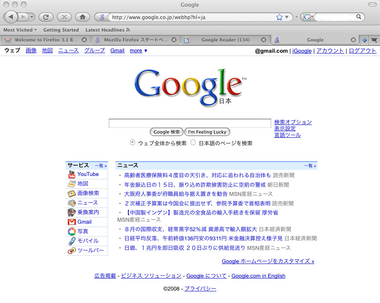Open the iGoogle link

coord(302,51)
